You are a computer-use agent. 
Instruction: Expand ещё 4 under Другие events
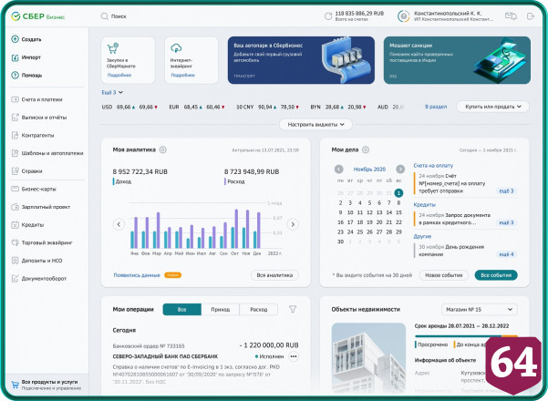(506, 254)
